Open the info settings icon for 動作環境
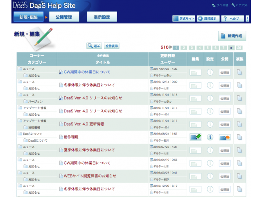 (210, 137)
